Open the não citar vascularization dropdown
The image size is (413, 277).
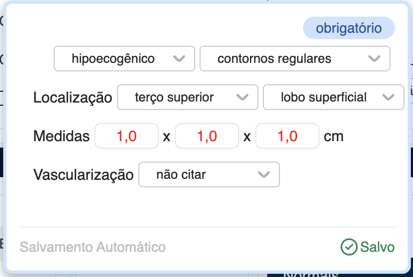point(209,174)
